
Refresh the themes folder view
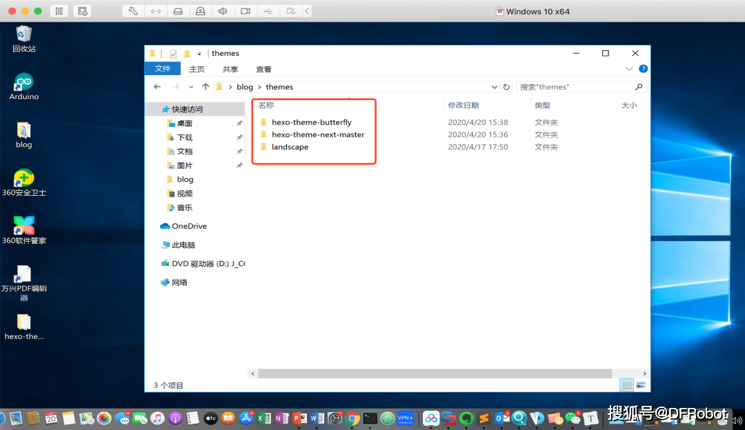tap(506, 88)
